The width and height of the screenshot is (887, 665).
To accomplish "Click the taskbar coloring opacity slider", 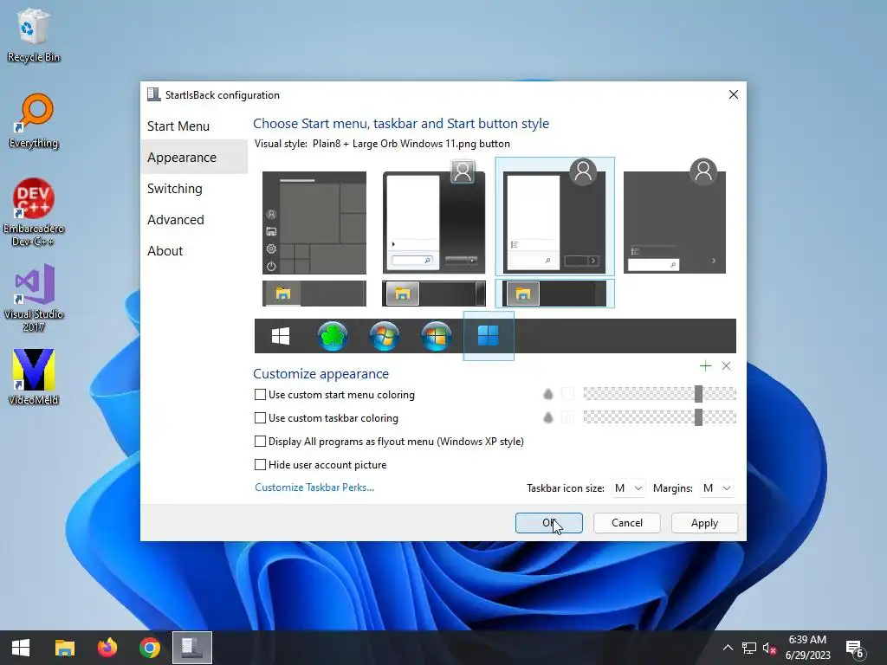I will (659, 417).
